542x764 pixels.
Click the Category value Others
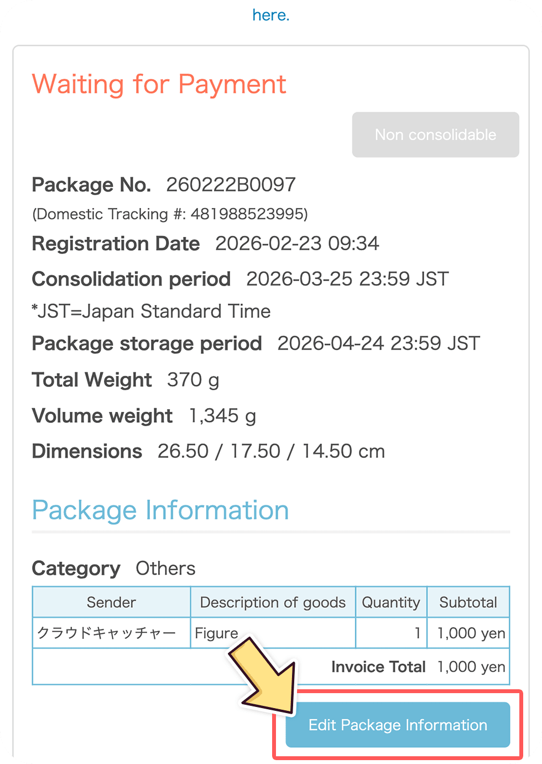pos(165,568)
